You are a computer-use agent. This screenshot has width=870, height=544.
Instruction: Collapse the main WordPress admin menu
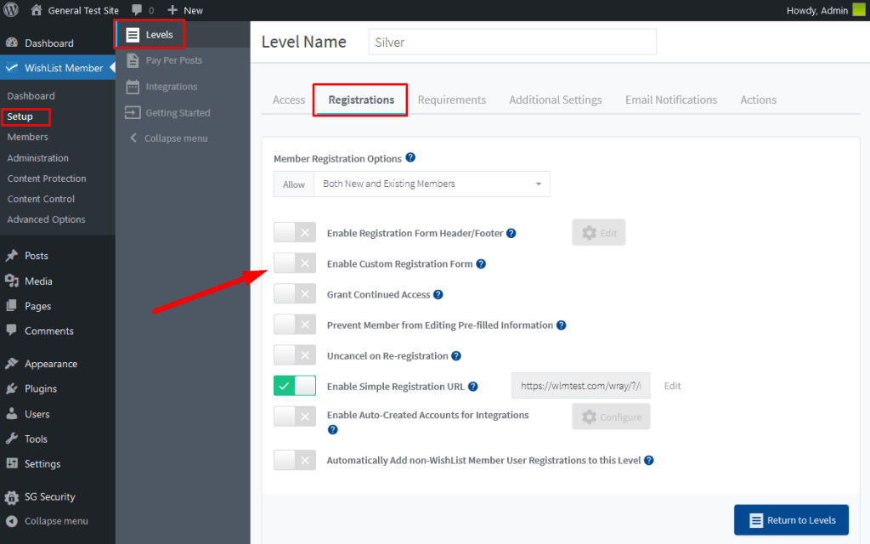click(x=55, y=521)
